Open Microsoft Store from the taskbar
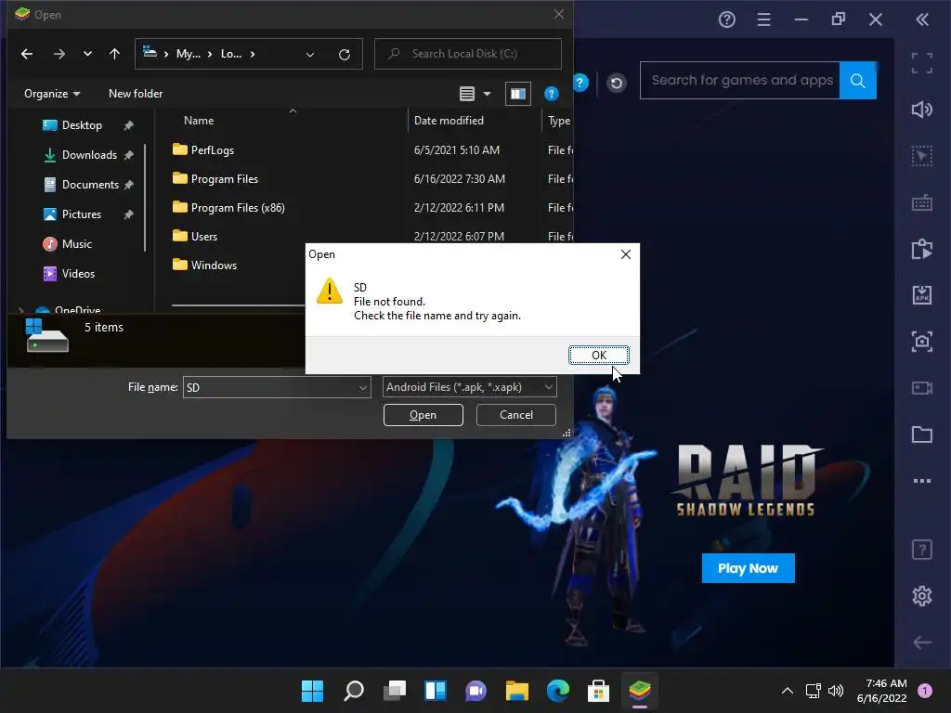Viewport: 951px width, 713px height. [x=598, y=691]
